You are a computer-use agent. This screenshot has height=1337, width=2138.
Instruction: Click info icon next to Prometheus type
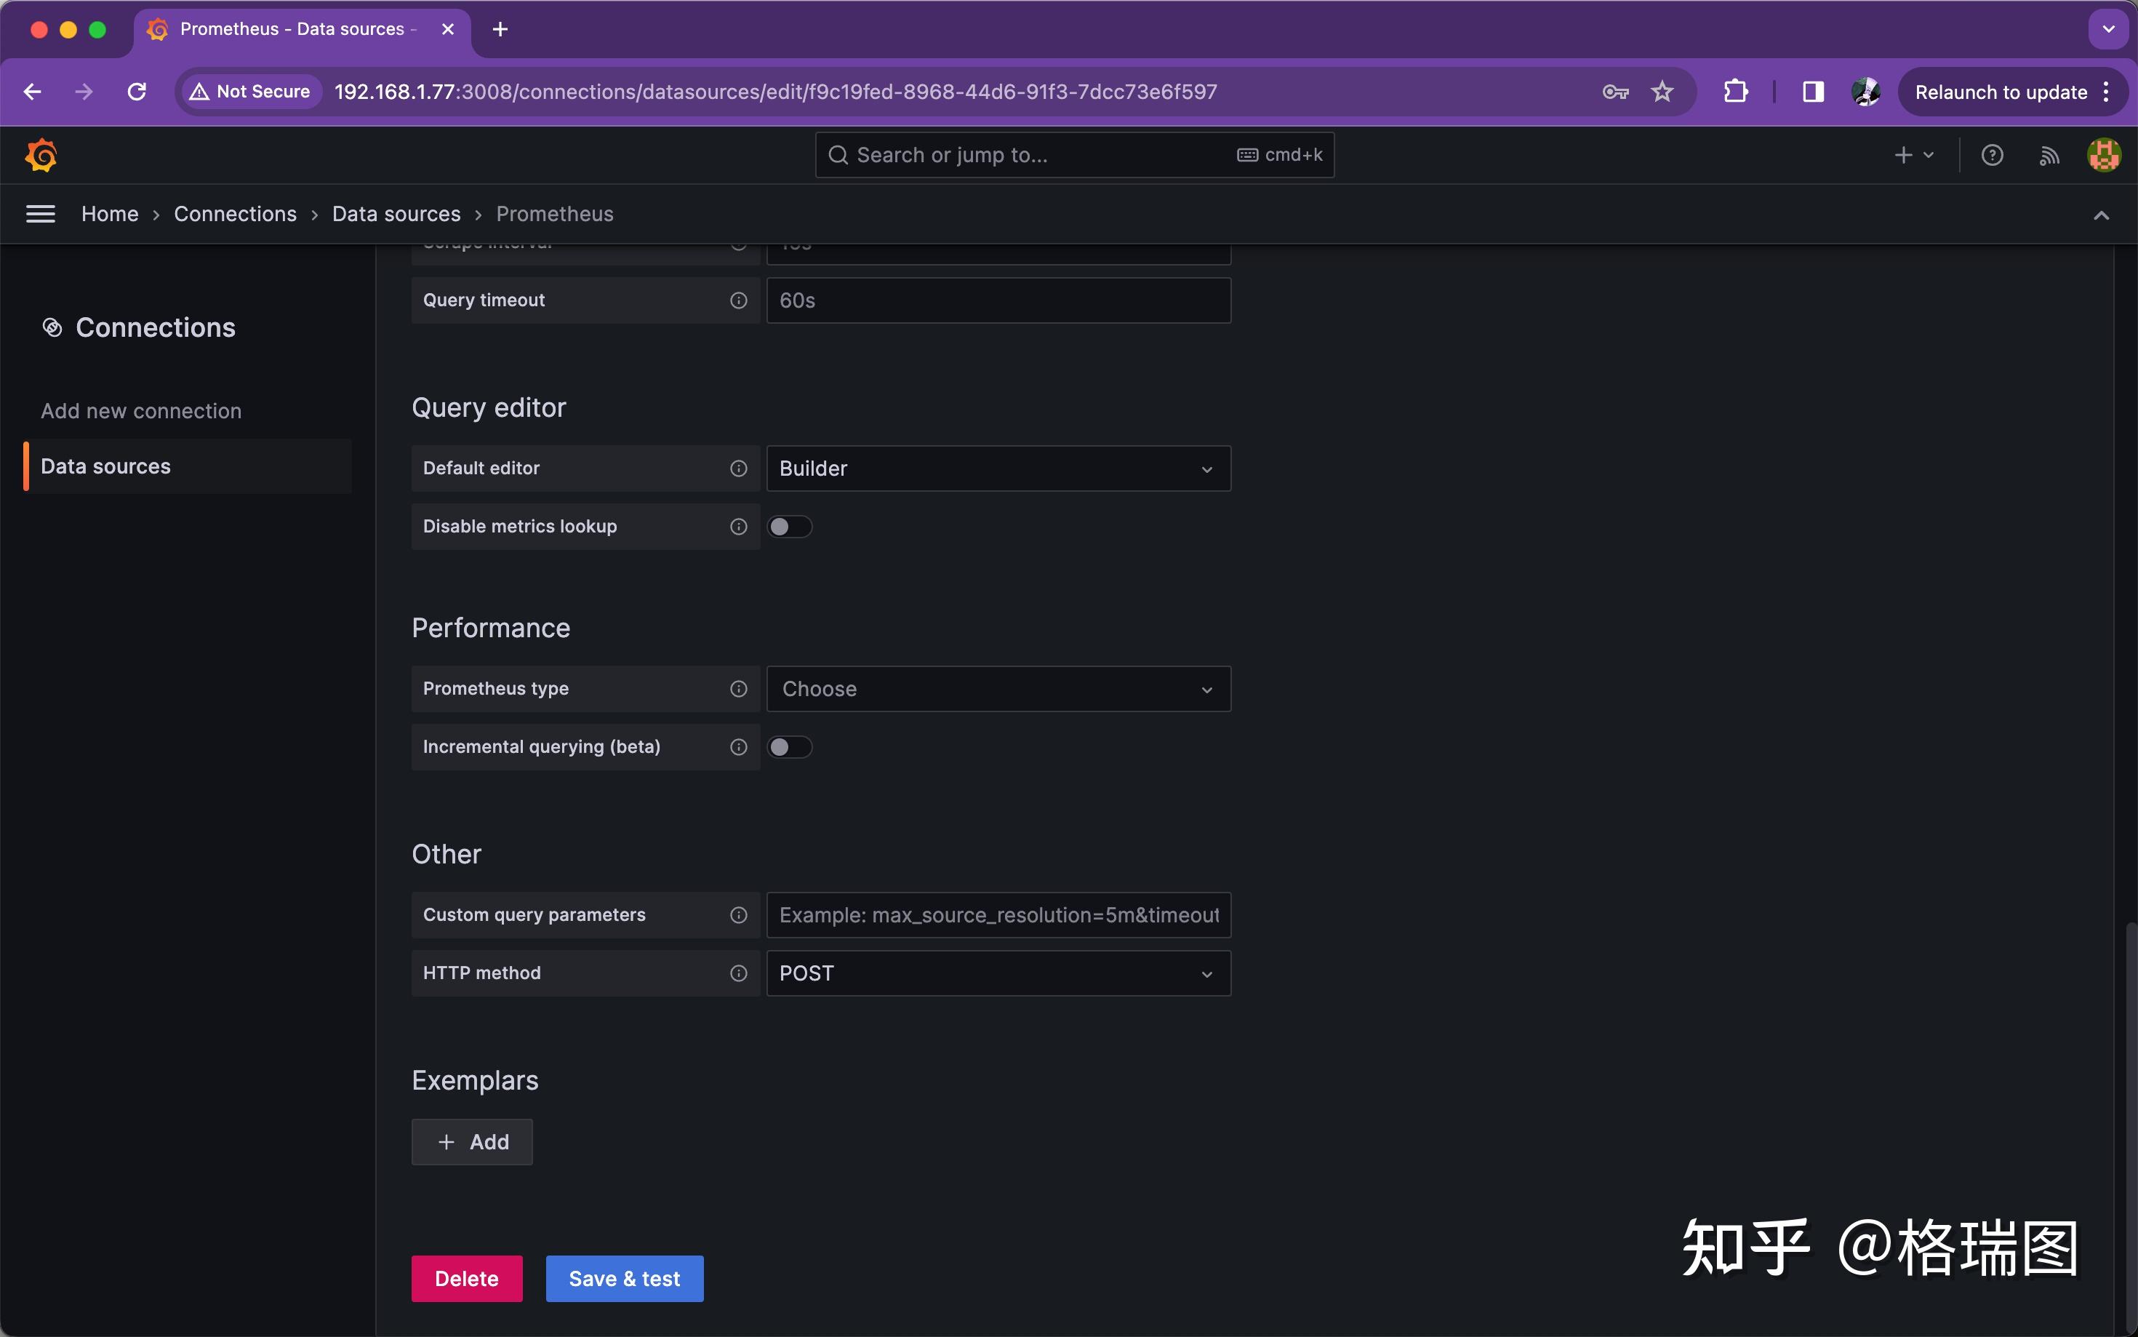(739, 689)
